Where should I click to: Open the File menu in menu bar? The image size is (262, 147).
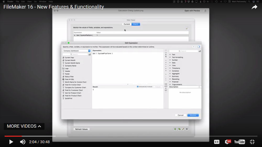[x=17, y=2]
